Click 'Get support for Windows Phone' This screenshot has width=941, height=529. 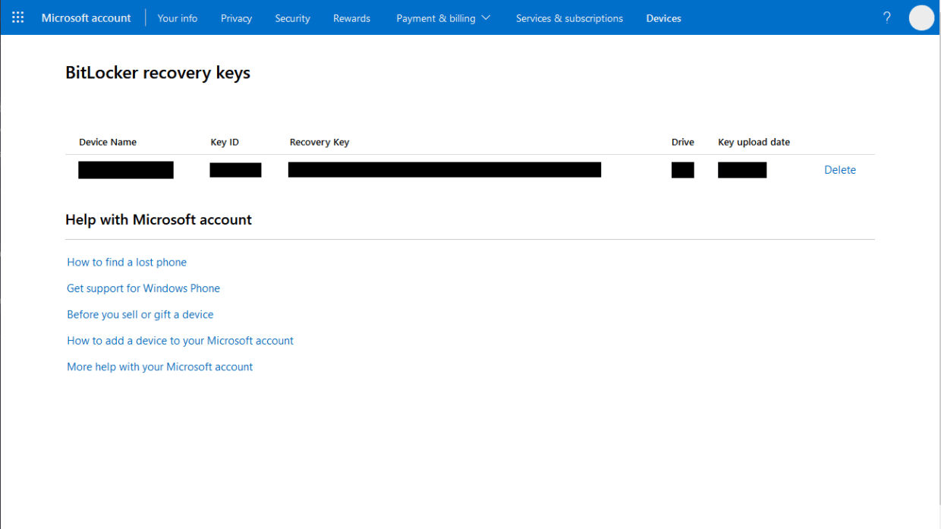pos(143,288)
